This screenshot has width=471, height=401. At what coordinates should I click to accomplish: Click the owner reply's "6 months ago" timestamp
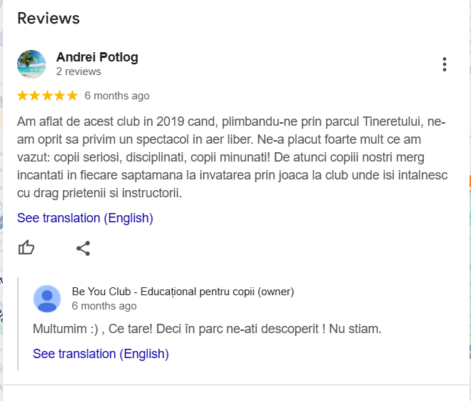[104, 306]
